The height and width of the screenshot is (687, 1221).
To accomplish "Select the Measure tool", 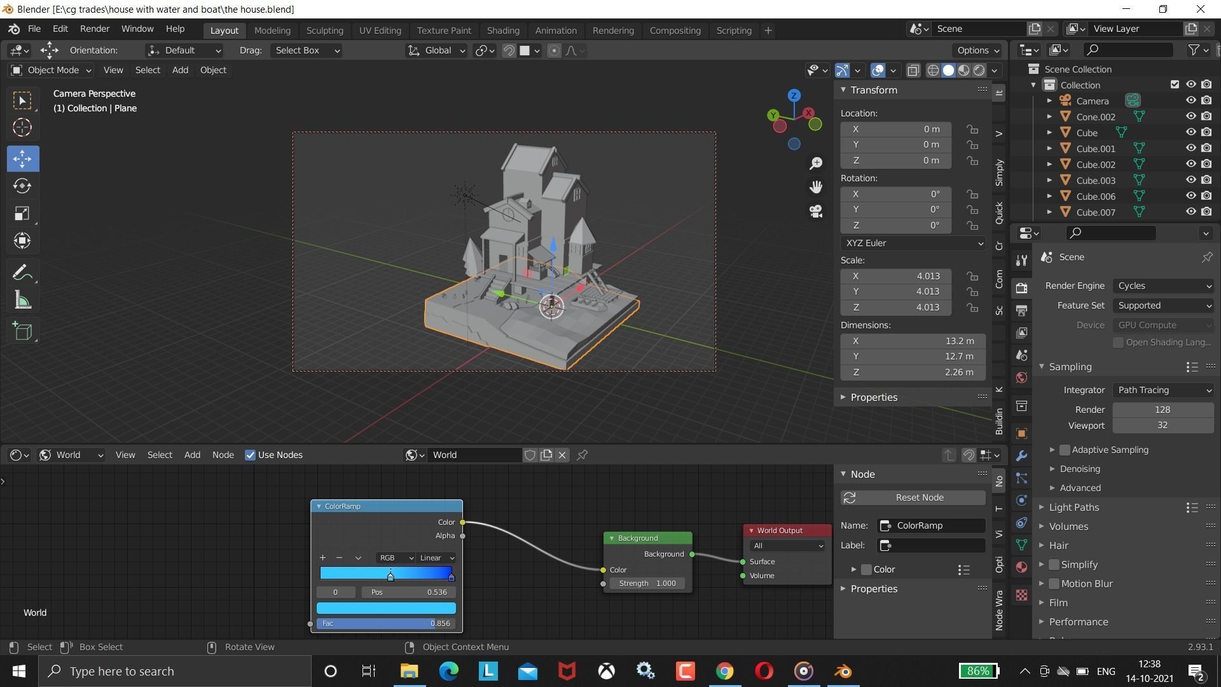I will [22, 301].
